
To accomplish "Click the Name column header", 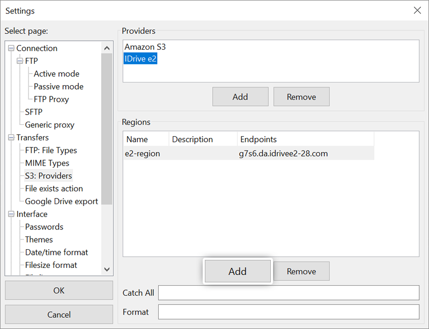I will 146,139.
